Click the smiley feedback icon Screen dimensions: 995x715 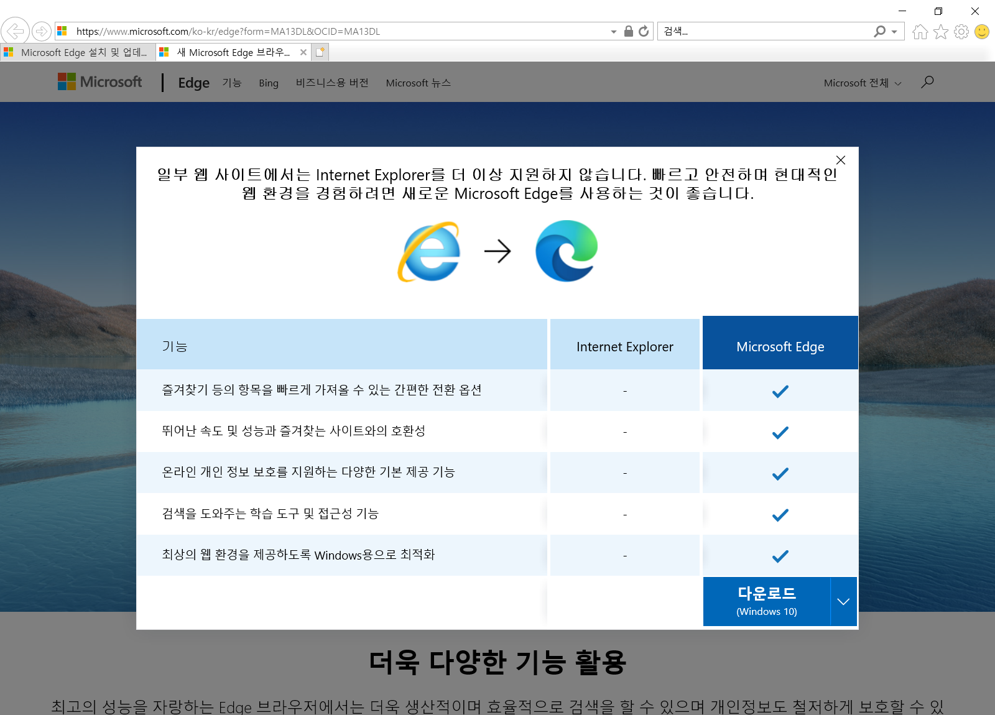982,32
